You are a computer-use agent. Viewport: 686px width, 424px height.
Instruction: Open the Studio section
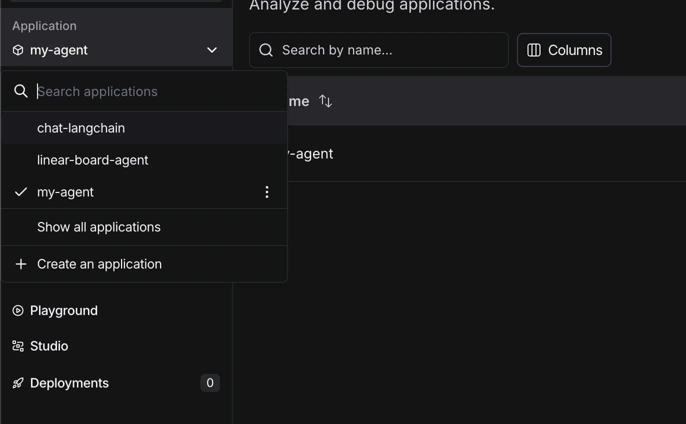[x=49, y=345]
